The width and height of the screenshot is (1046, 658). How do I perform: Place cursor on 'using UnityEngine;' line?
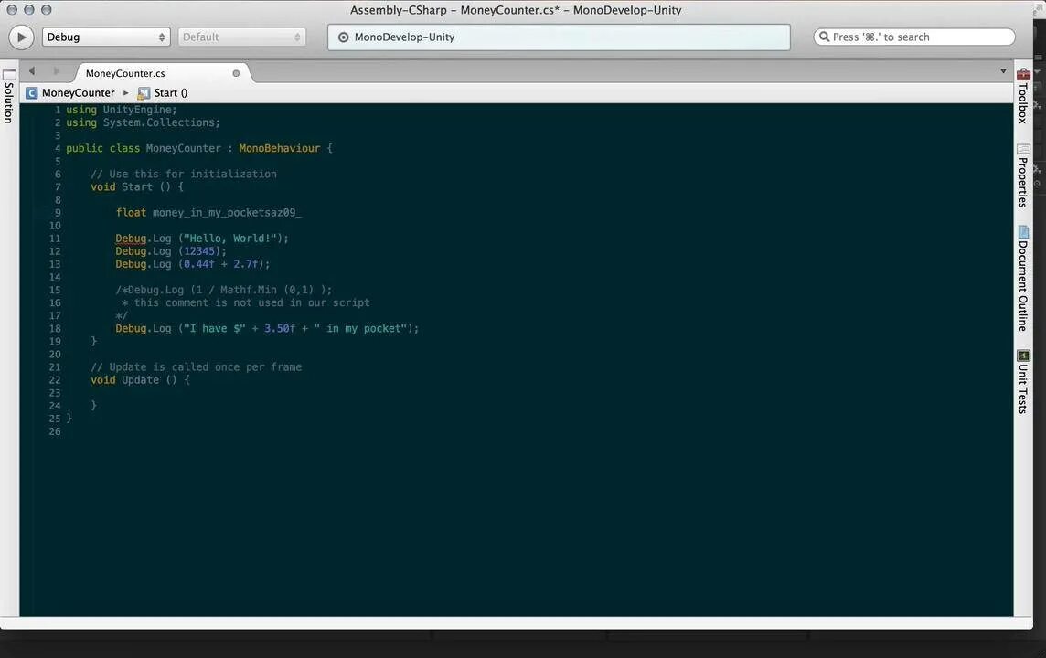click(x=122, y=110)
